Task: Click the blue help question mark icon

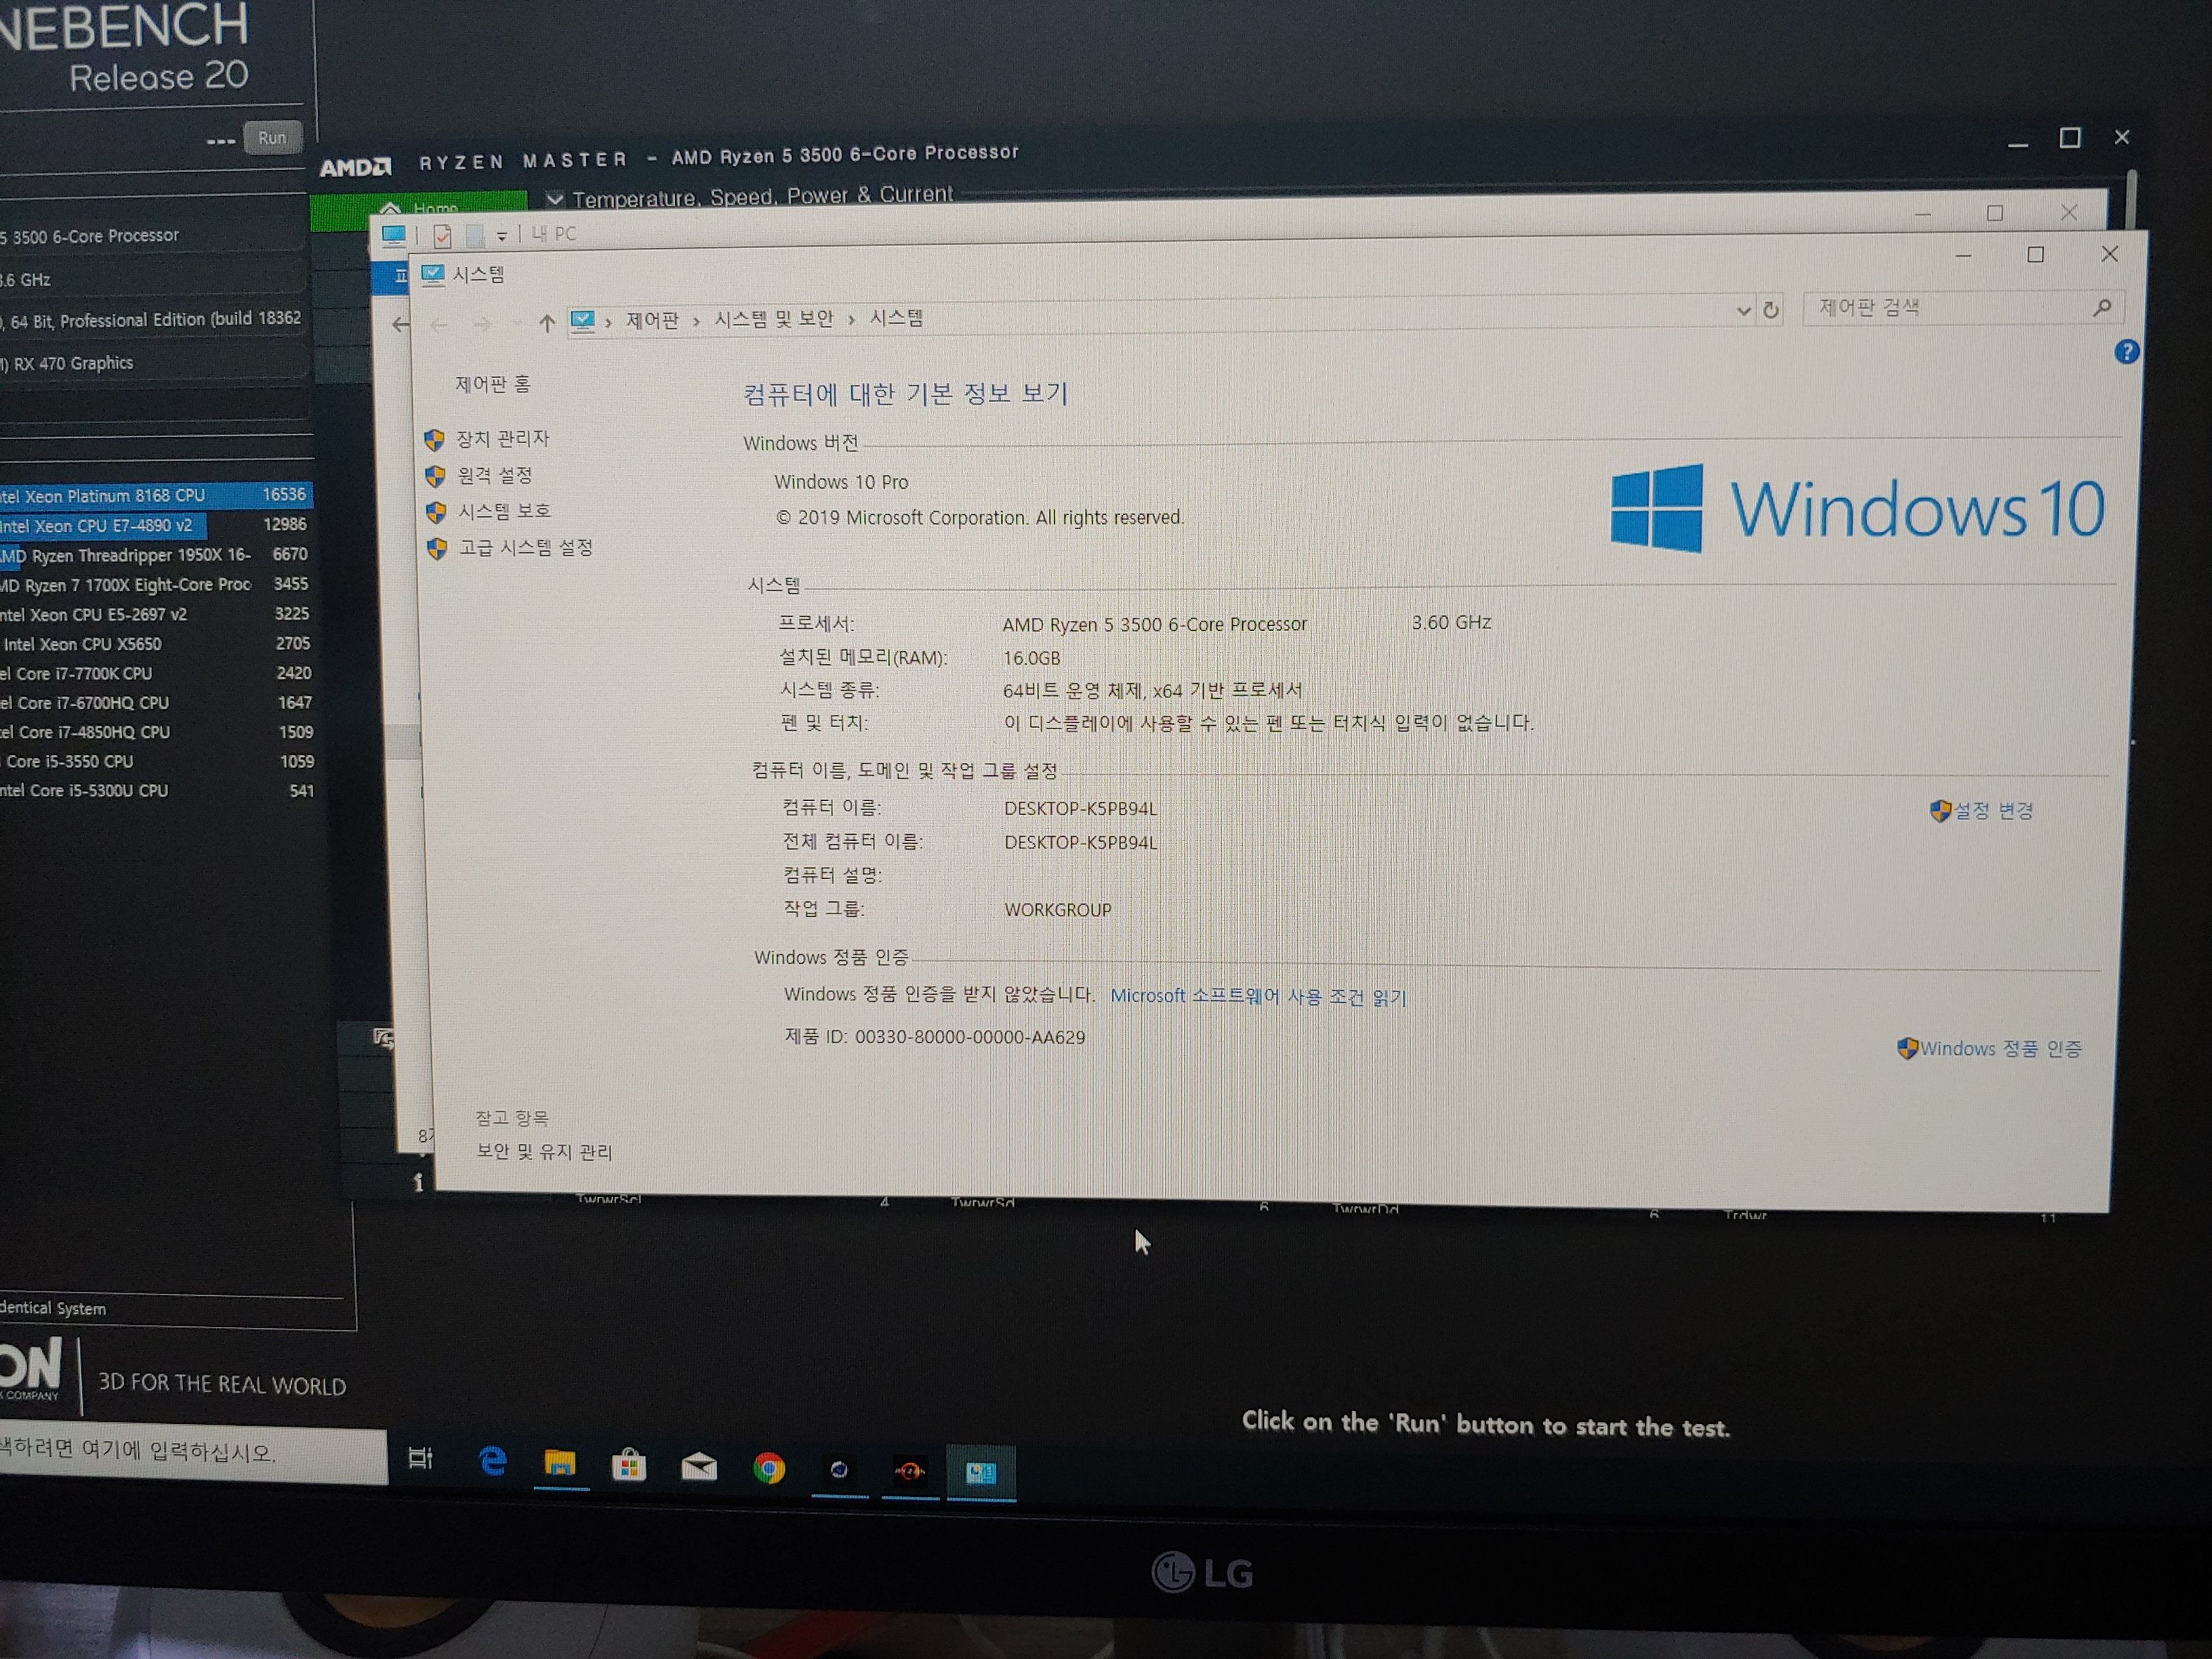Action: coord(2126,352)
